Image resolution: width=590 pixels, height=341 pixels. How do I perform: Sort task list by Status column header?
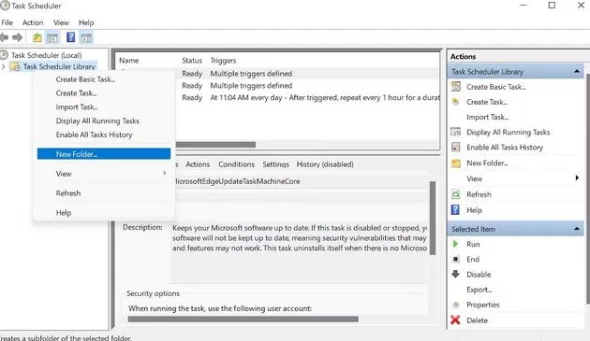(x=192, y=60)
